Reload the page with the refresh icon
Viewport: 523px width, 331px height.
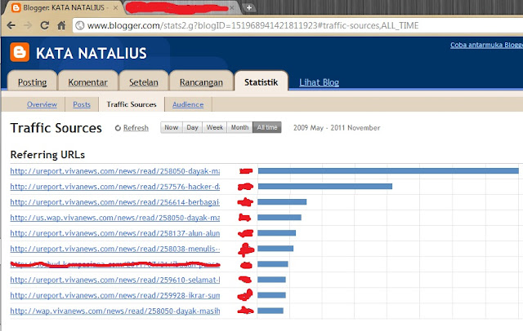click(44, 25)
